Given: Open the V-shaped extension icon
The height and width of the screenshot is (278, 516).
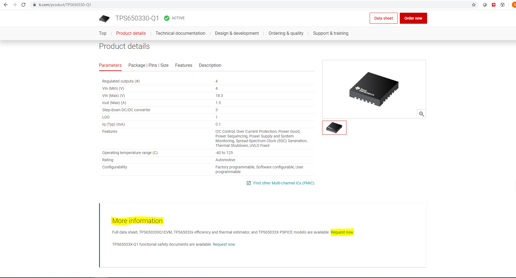Looking at the screenshot, I should [x=502, y=5].
